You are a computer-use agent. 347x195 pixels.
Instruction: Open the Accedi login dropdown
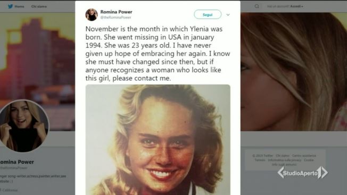click(296, 6)
